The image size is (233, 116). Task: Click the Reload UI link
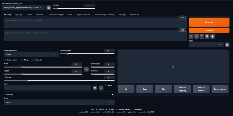138,109
